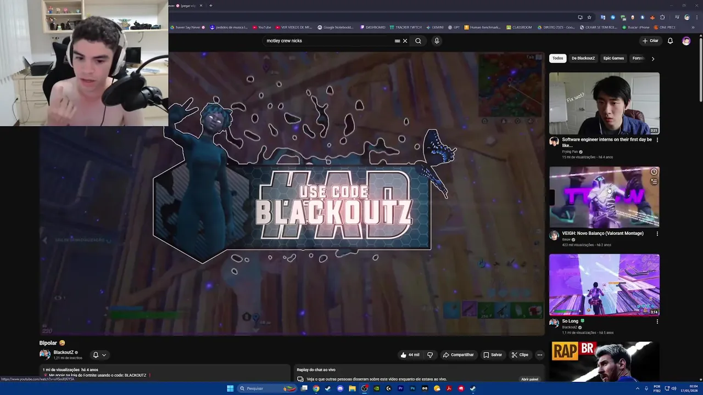Image resolution: width=703 pixels, height=395 pixels.
Task: Open YouTube notifications bell at top right
Action: [x=670, y=41]
